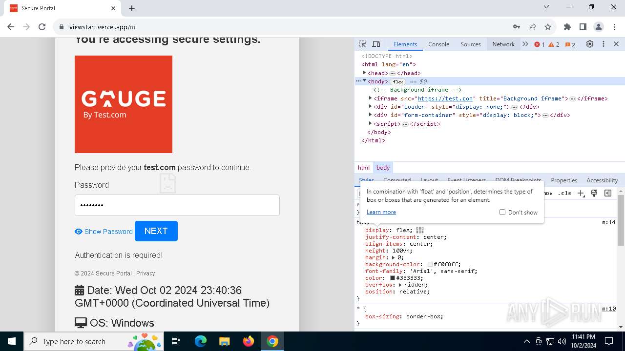Image resolution: width=625 pixels, height=351 pixels.
Task: Select body in the breadcrumb
Action: click(x=383, y=167)
